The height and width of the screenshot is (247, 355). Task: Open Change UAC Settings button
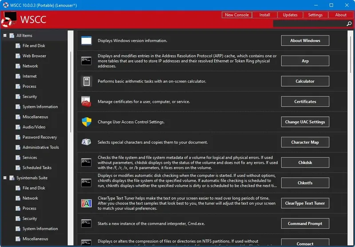305,122
